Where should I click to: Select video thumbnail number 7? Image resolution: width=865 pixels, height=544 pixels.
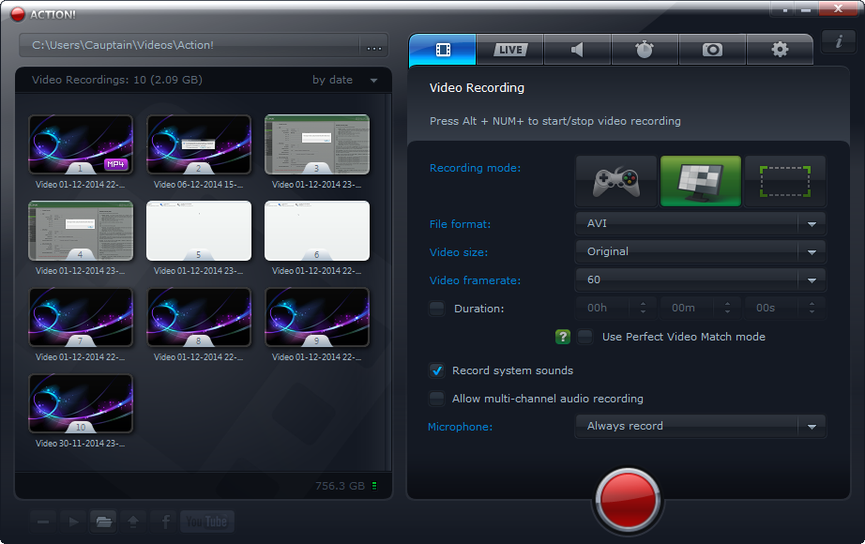pyautogui.click(x=81, y=317)
